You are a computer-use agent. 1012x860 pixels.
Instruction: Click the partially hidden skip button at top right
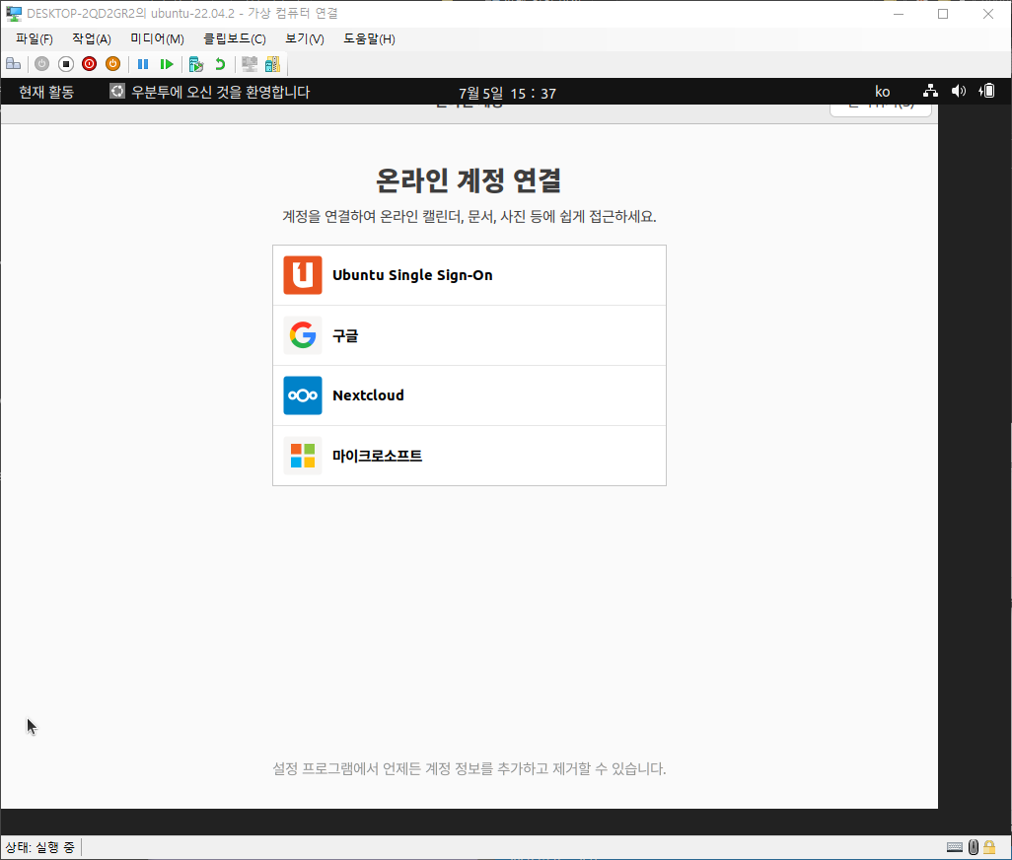[881, 110]
